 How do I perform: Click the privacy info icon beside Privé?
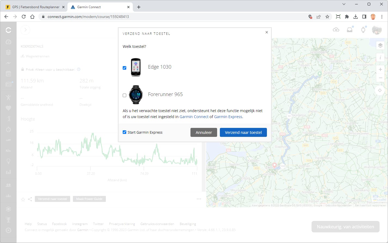pos(79,69)
